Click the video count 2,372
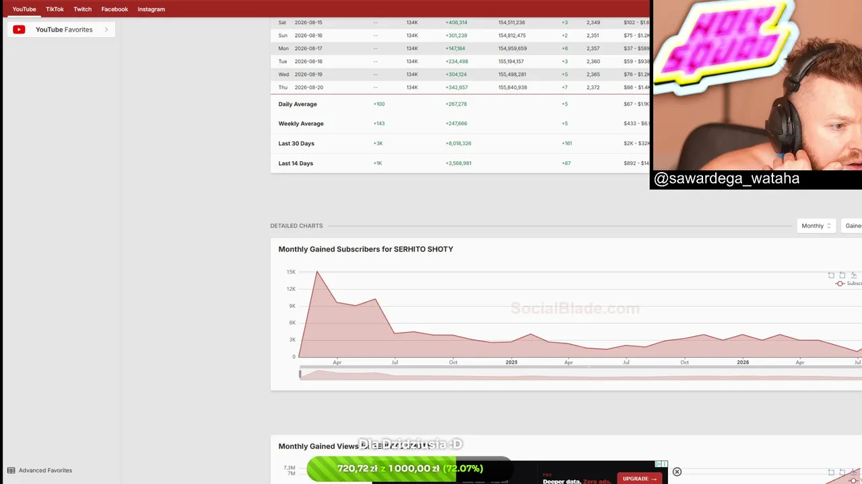The height and width of the screenshot is (484, 862). [593, 87]
